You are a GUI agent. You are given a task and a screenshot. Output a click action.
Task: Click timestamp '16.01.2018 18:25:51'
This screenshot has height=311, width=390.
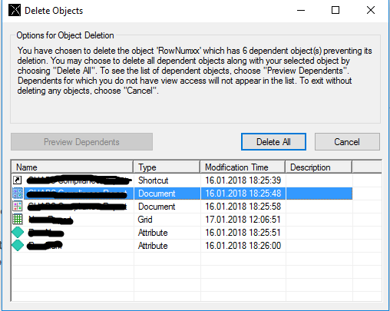(243, 233)
